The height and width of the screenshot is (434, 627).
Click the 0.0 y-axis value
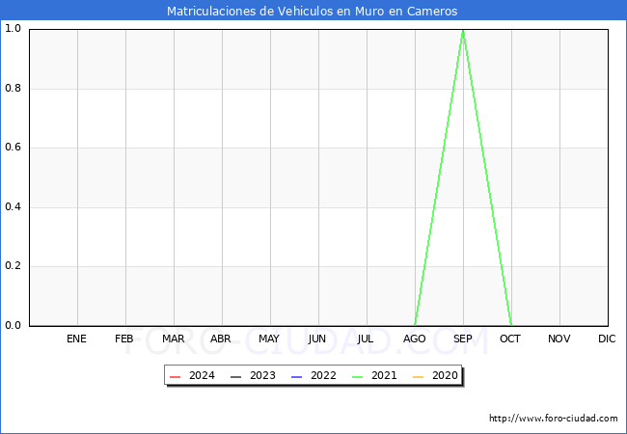point(13,325)
